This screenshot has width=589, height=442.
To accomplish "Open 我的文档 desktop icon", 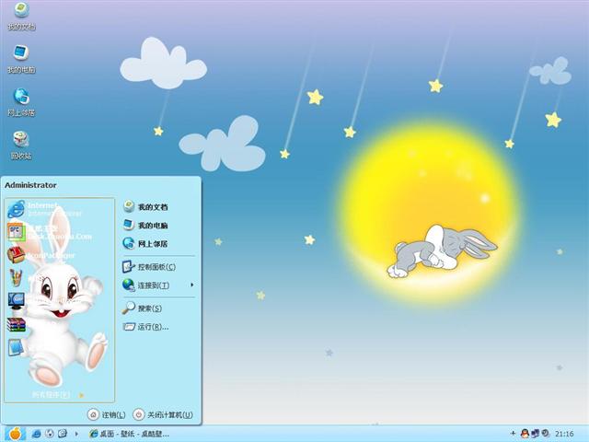I will point(21,17).
